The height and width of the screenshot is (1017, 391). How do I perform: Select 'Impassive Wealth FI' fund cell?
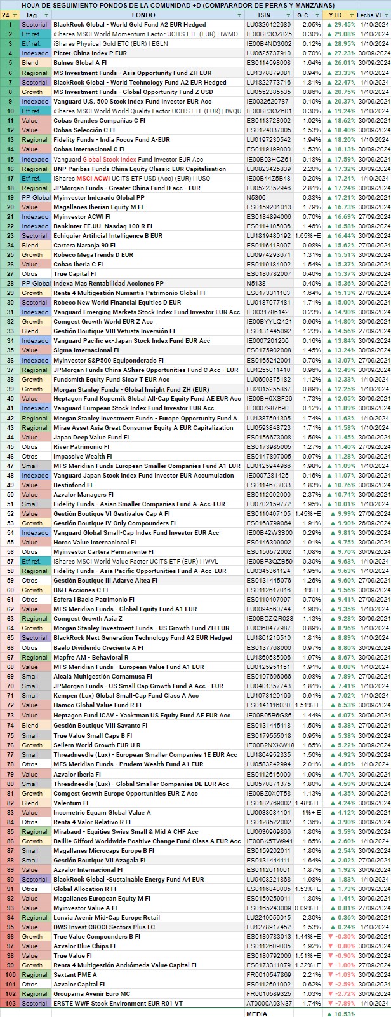tap(147, 456)
